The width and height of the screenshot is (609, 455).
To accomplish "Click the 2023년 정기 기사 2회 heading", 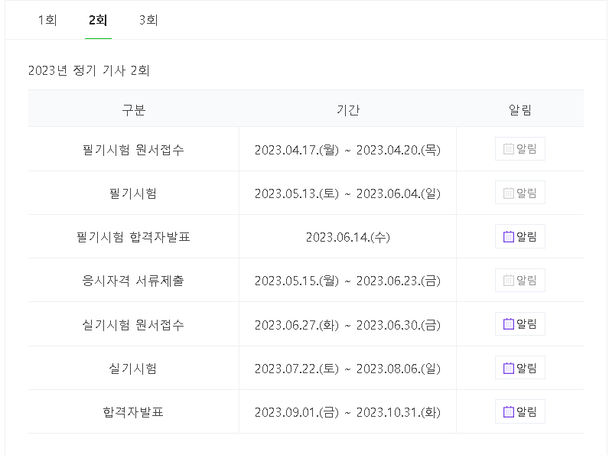I will click(x=89, y=70).
